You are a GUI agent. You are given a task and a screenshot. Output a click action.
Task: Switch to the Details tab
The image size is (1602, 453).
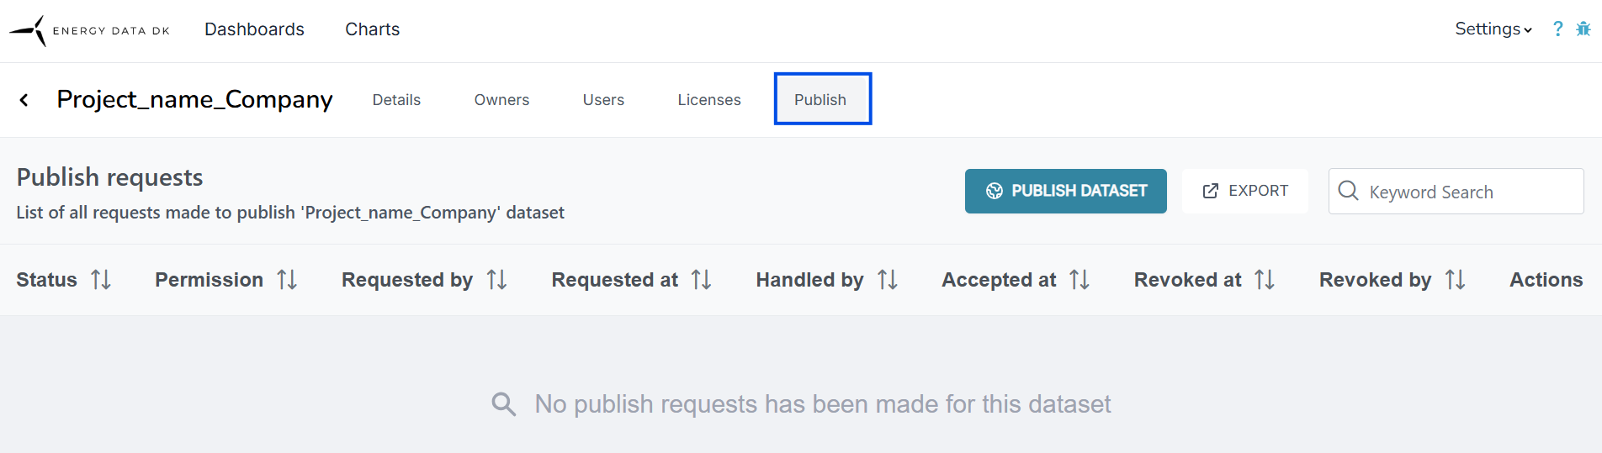tap(396, 100)
